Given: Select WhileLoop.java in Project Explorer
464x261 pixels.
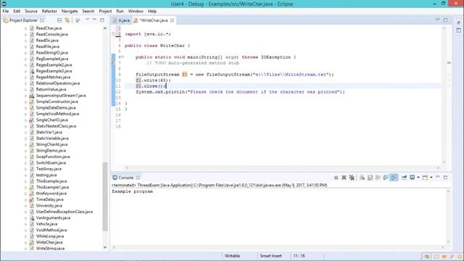Looking at the screenshot, I should click(50, 236).
